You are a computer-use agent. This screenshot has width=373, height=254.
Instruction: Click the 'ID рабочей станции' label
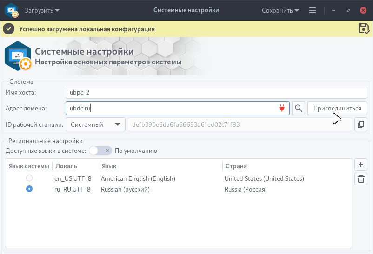click(x=34, y=124)
